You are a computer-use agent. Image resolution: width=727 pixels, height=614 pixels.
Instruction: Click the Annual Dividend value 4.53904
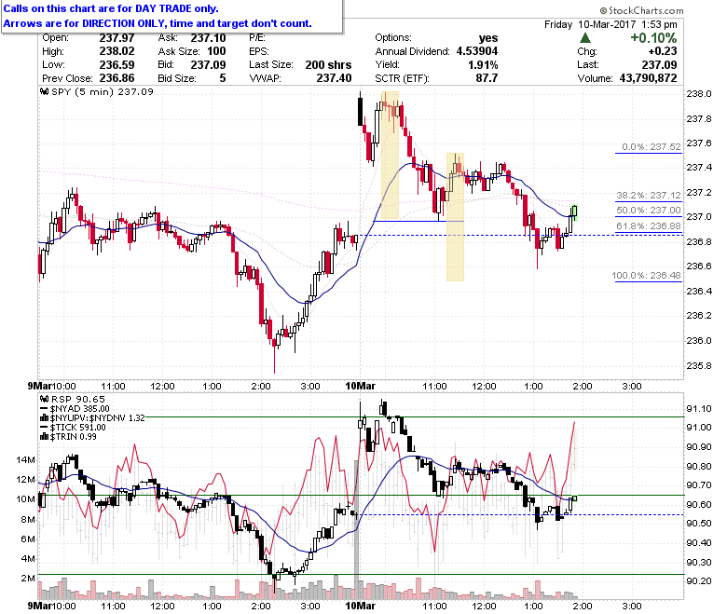pos(477,51)
